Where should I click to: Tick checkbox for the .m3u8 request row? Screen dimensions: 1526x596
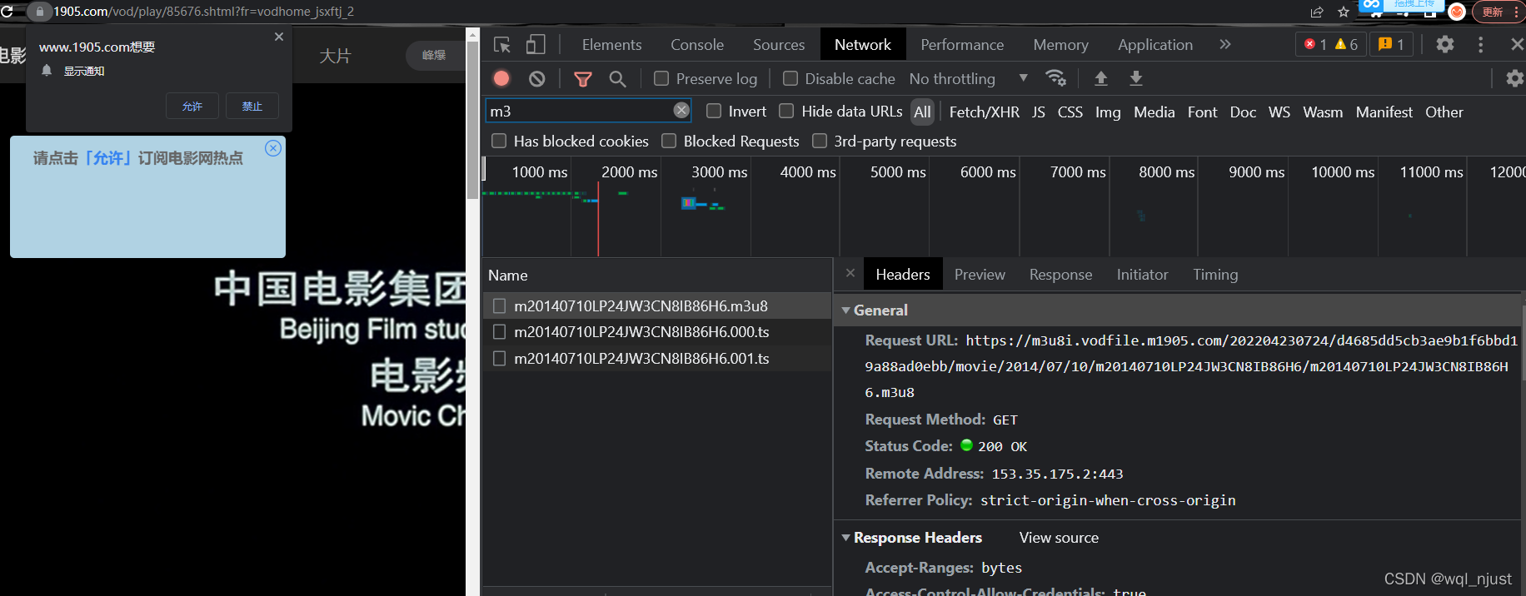500,305
